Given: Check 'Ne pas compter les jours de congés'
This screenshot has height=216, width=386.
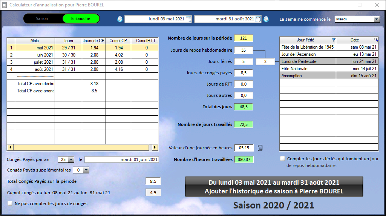Looking at the screenshot, I should (x=10, y=204).
